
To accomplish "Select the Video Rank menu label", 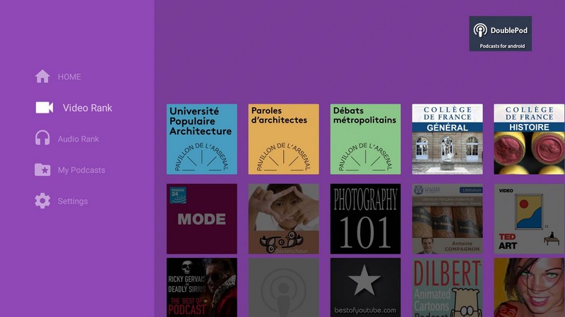I will [88, 108].
